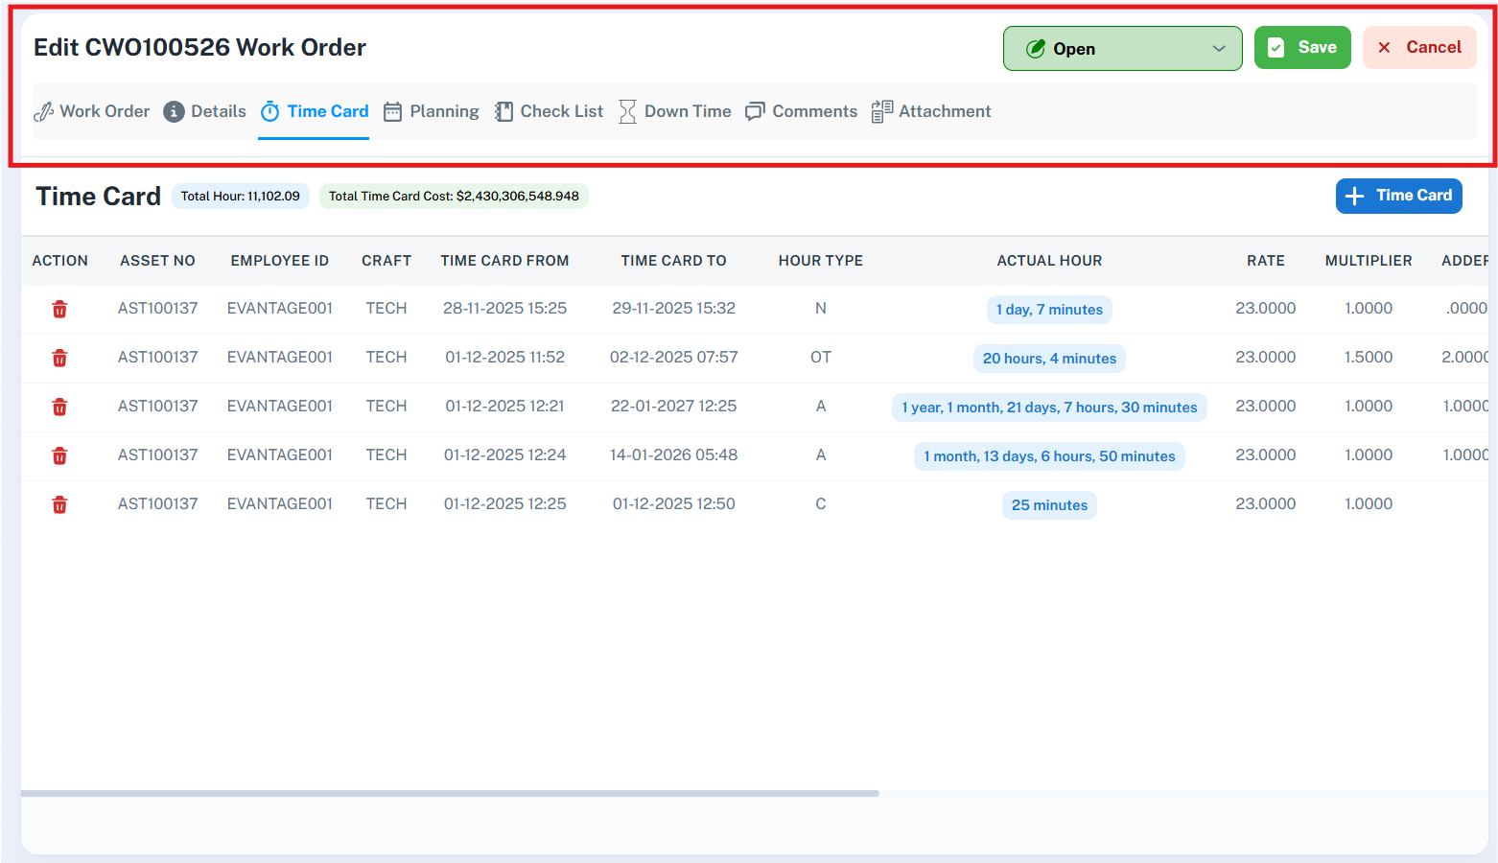Select the Work Order tab

coord(92,112)
